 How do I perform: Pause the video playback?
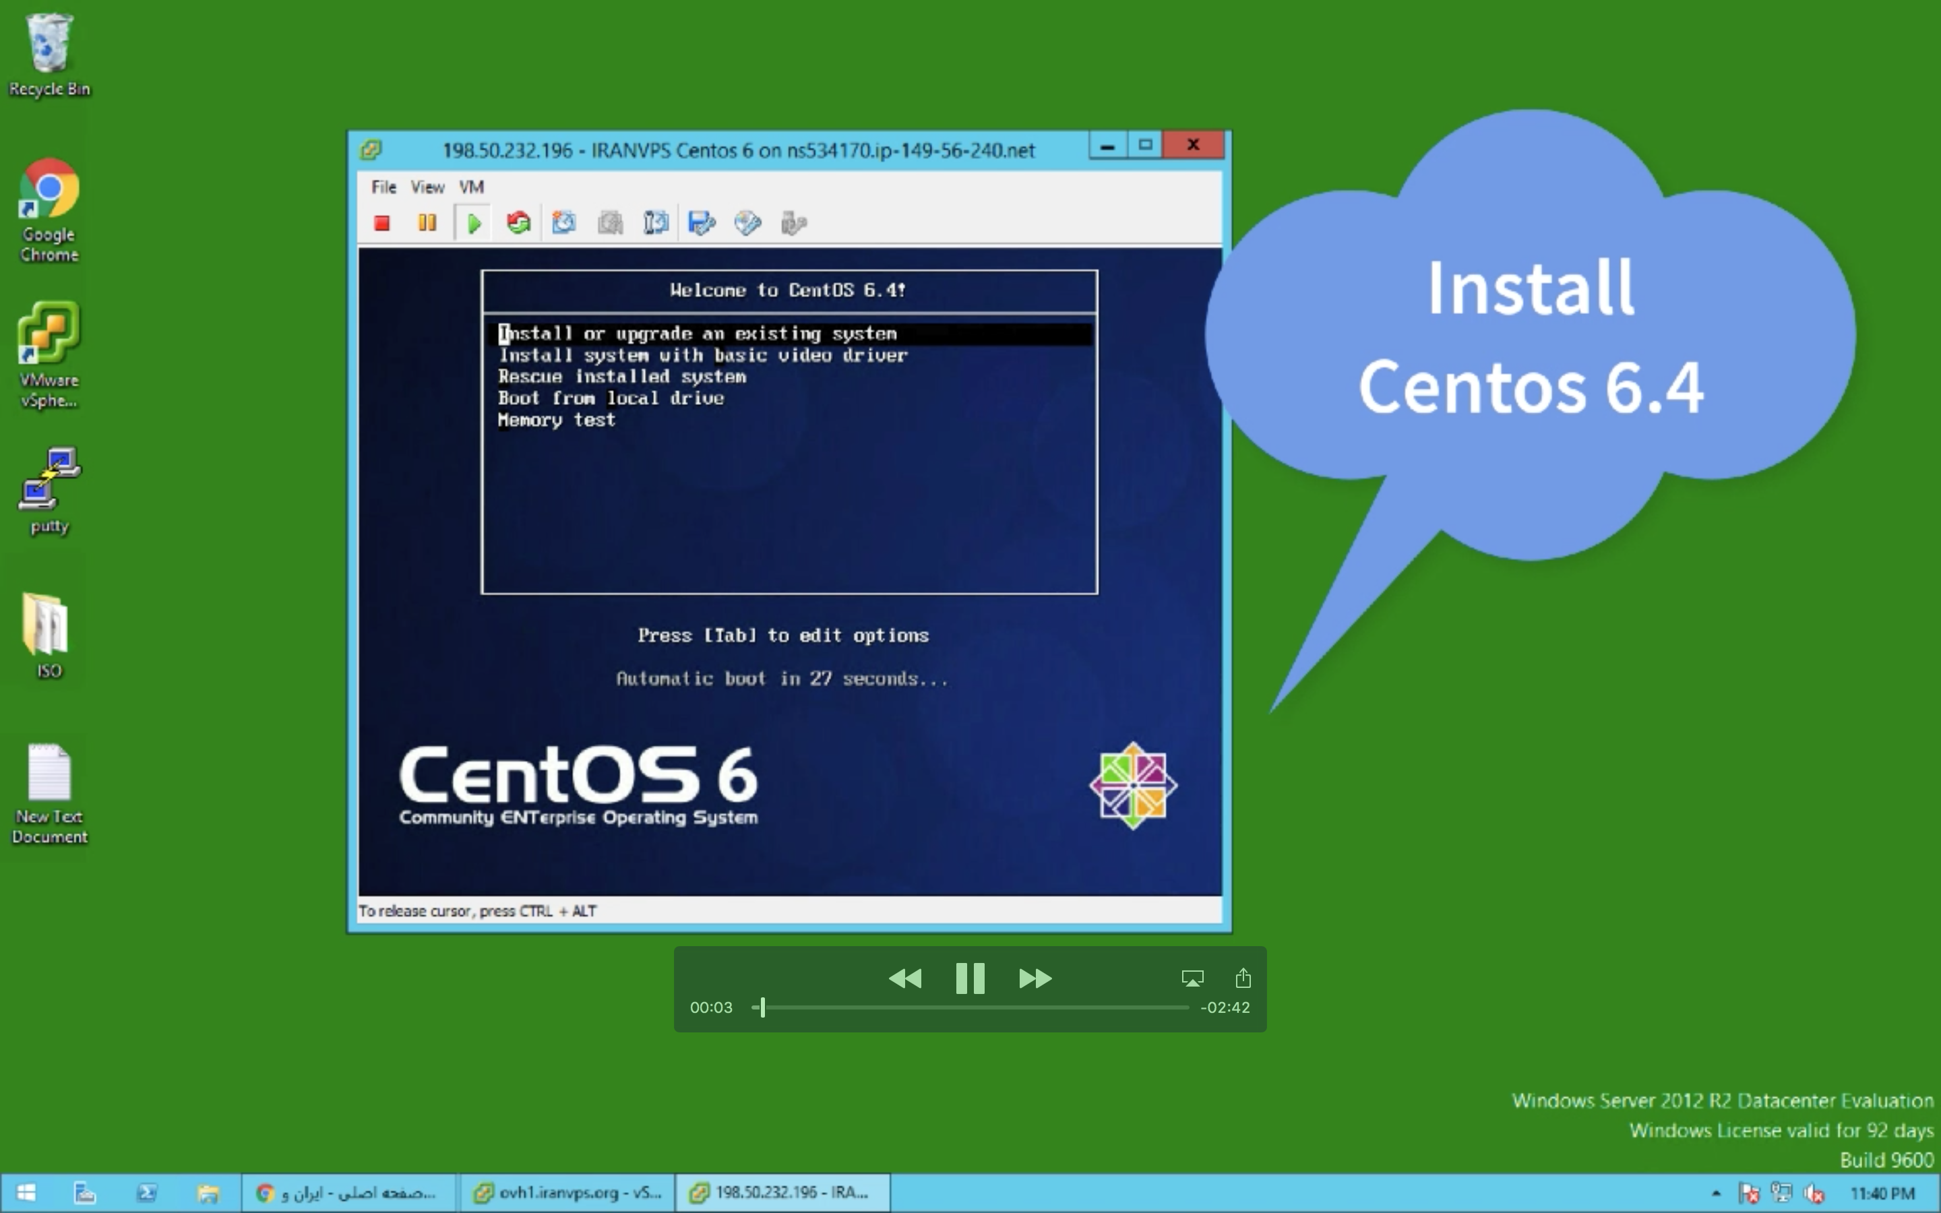click(x=970, y=978)
